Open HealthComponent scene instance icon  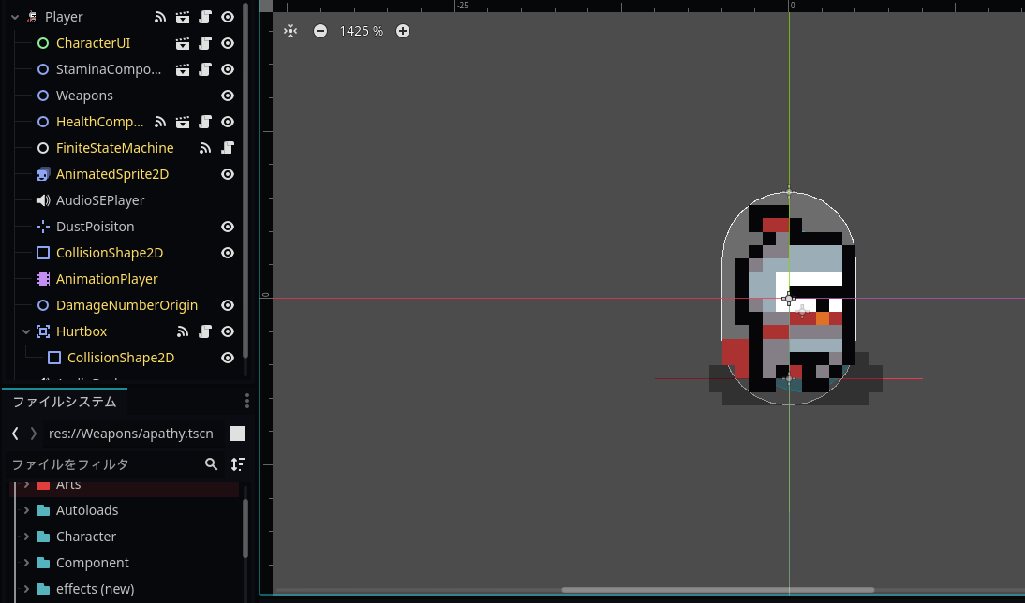(183, 122)
